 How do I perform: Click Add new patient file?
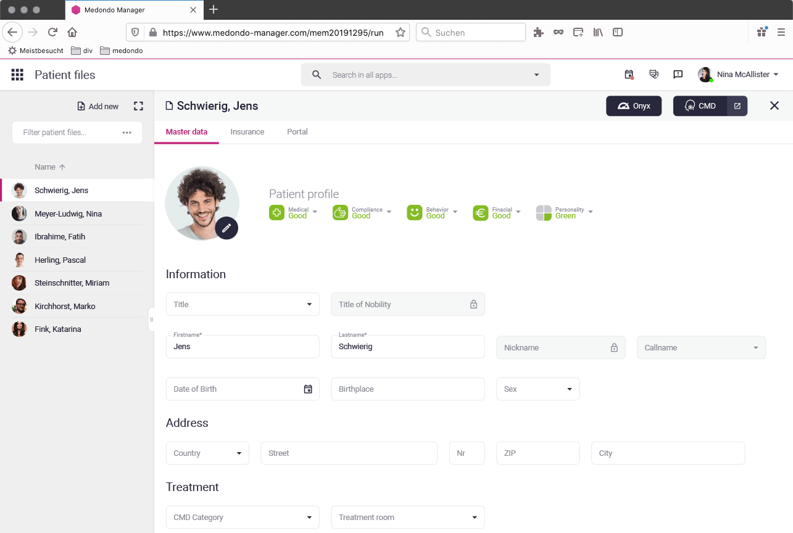98,106
